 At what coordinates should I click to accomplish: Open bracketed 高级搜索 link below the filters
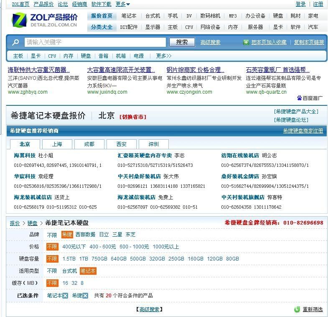click(x=149, y=309)
